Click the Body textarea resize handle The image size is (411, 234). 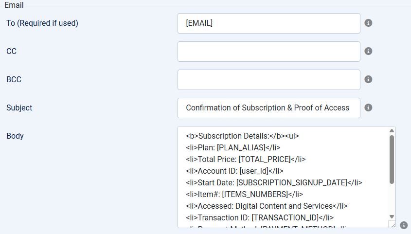coord(392,224)
